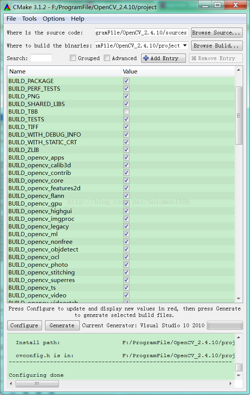Screen dimensions: 250x395
Task: Select the BUILD_opencv_photo row name
Action: click(38, 265)
